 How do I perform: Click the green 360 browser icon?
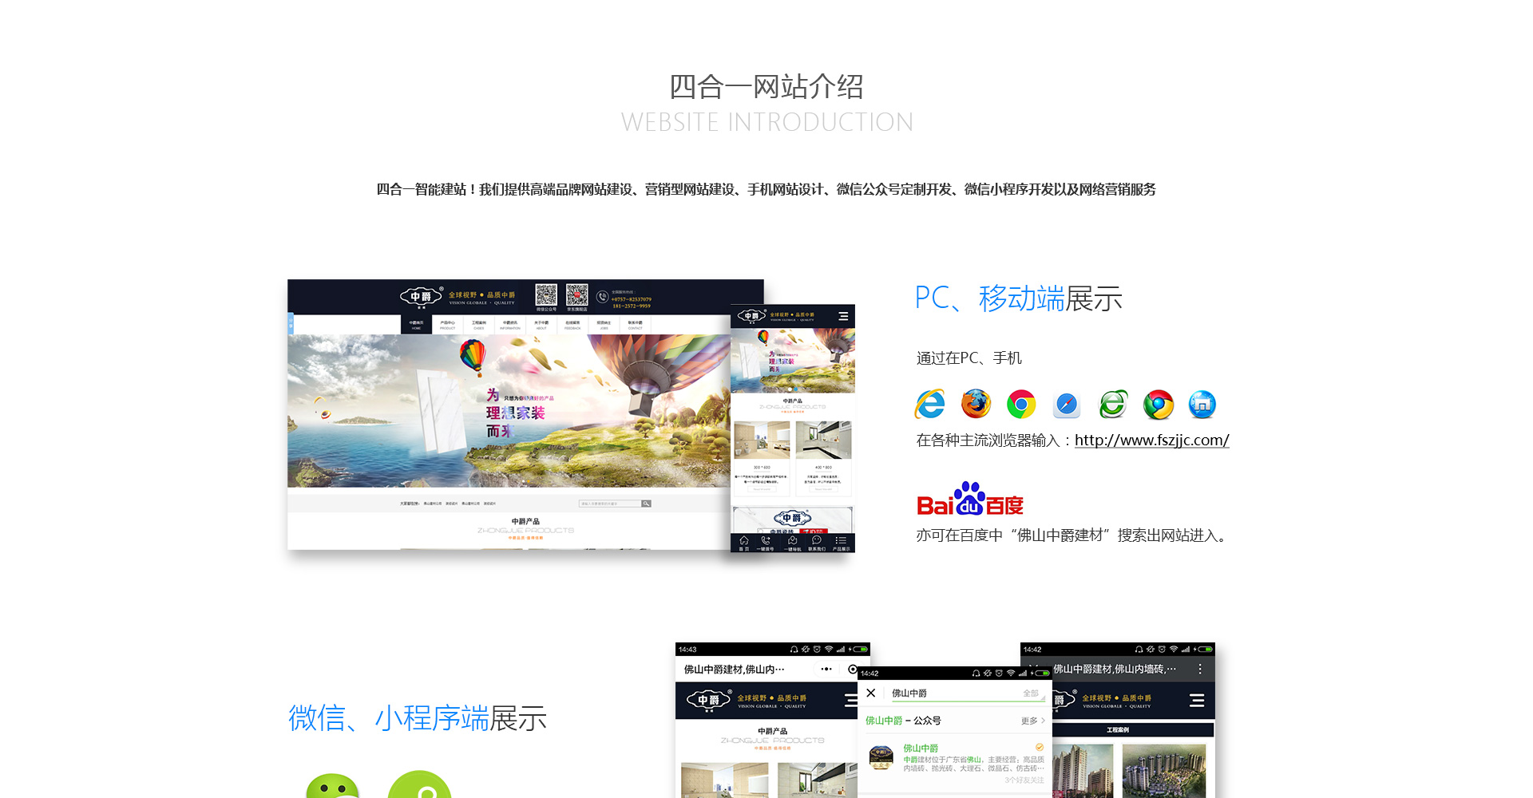click(x=1113, y=405)
